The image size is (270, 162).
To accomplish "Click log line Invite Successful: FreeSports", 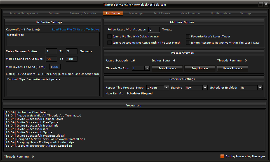I will click(x=31, y=122).
